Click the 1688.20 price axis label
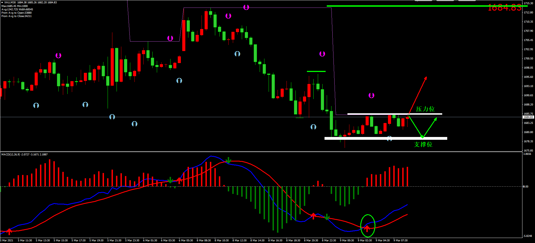The height and width of the screenshot is (243, 535). (x=528, y=105)
